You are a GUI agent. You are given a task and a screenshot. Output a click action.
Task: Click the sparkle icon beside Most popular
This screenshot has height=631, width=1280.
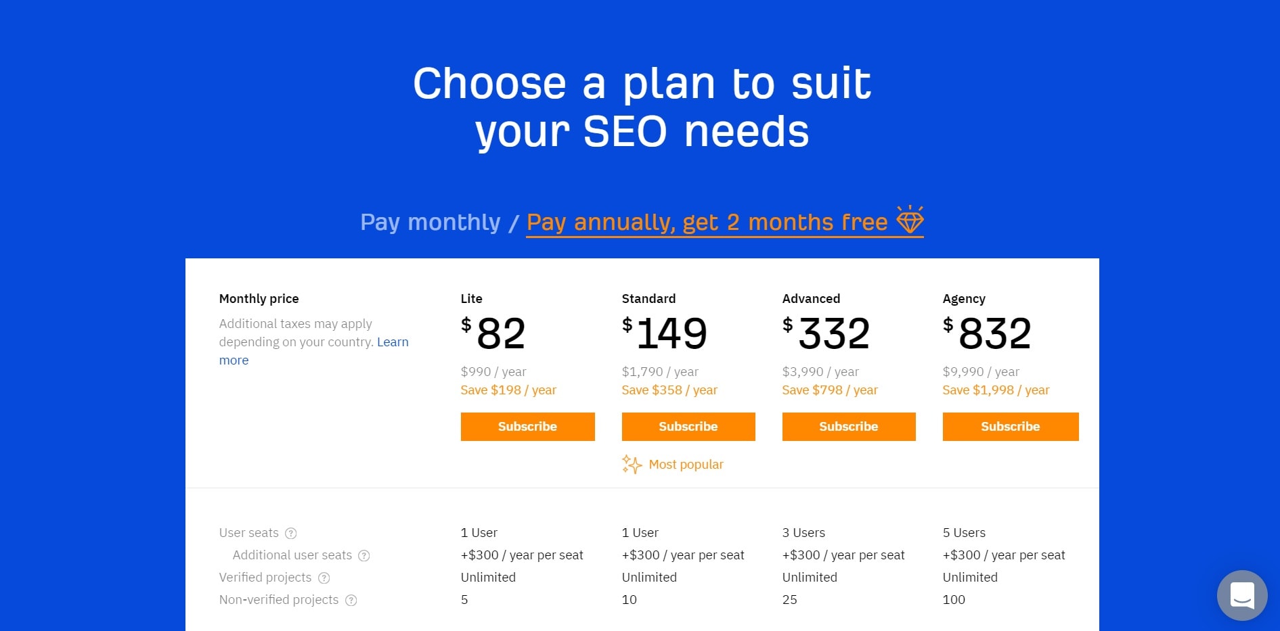tap(632, 464)
